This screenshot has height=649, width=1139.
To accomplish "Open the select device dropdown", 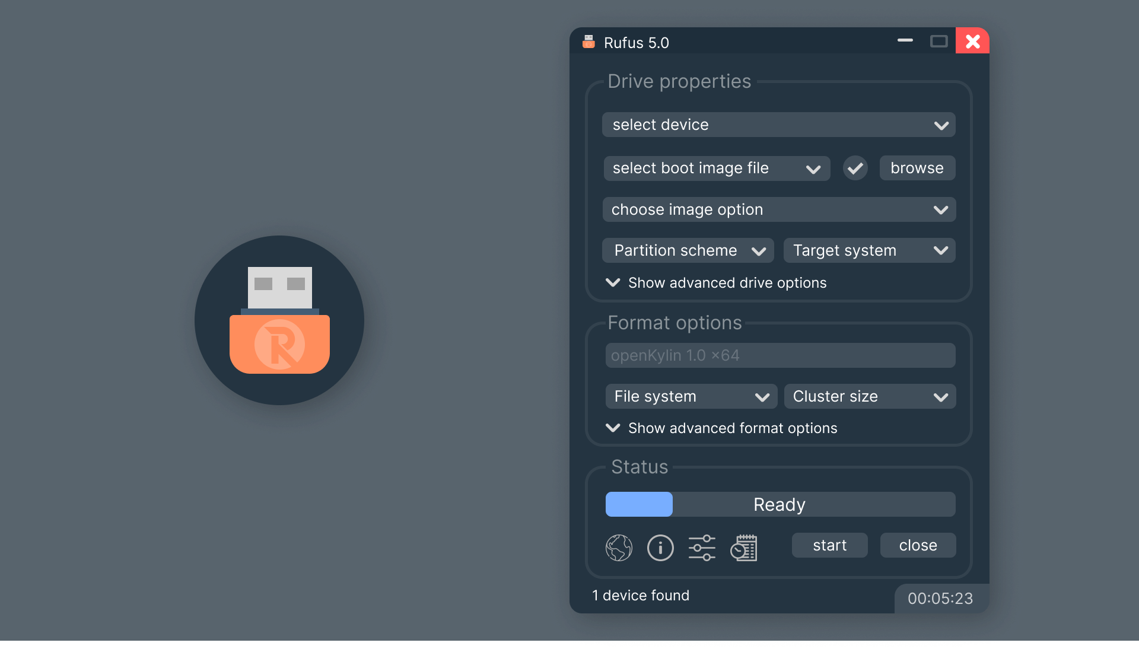I will point(778,125).
